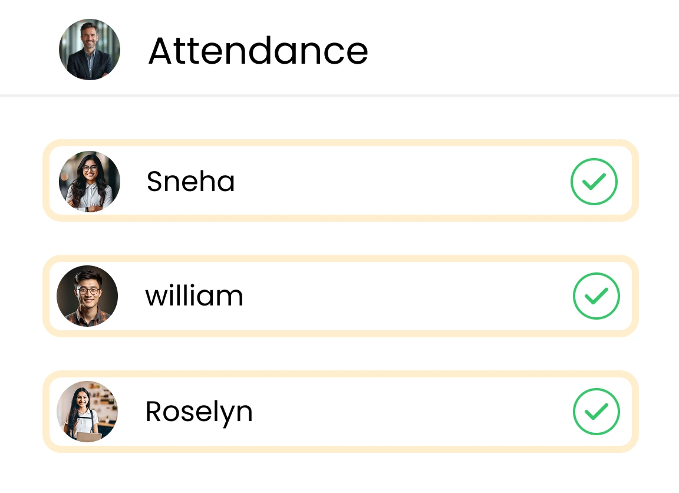Click the divider line below the header
This screenshot has height=493, width=679.
click(x=339, y=95)
